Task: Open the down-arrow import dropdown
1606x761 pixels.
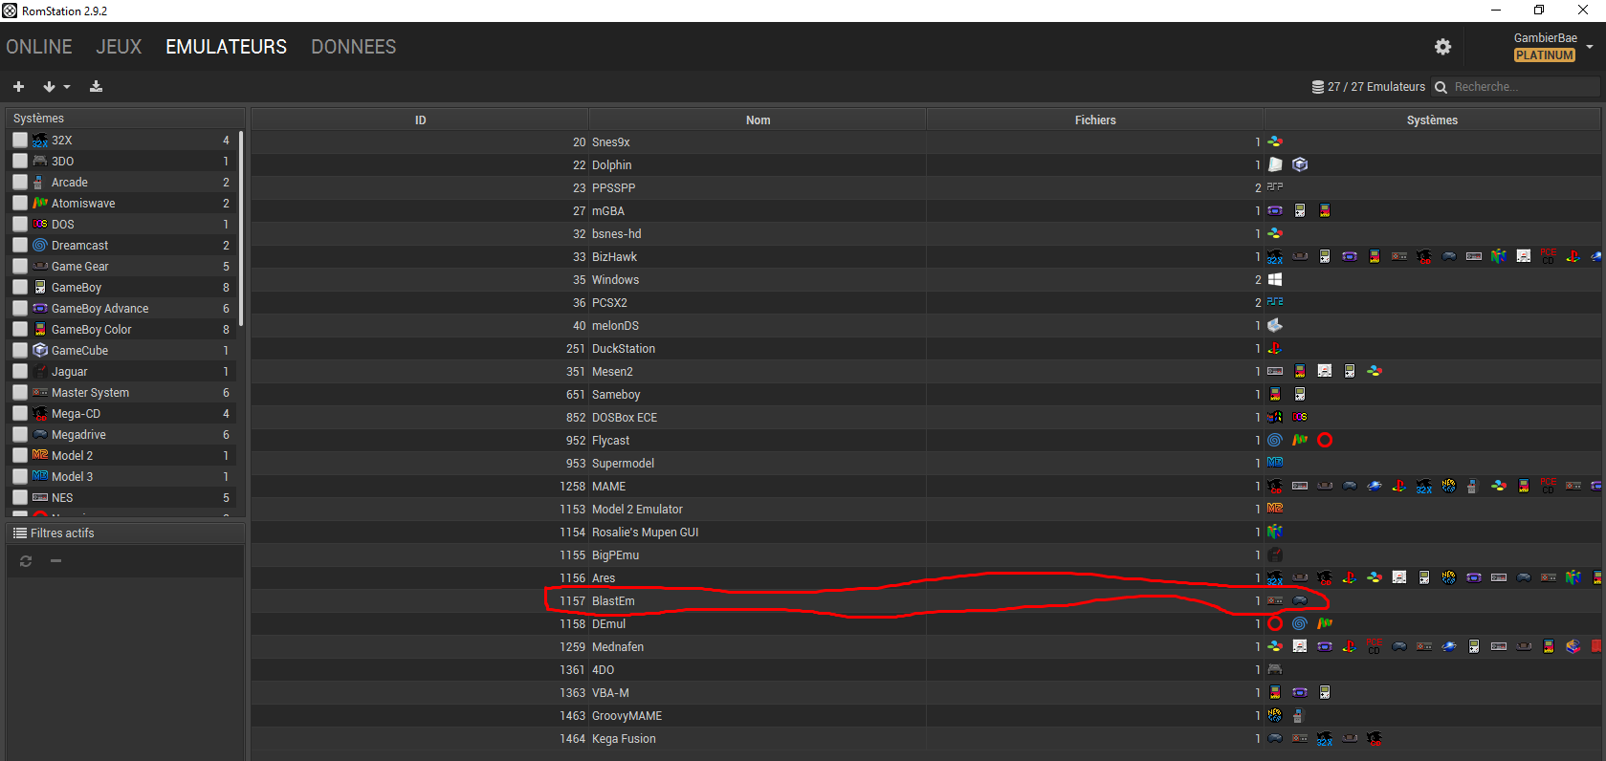Action: [x=56, y=86]
